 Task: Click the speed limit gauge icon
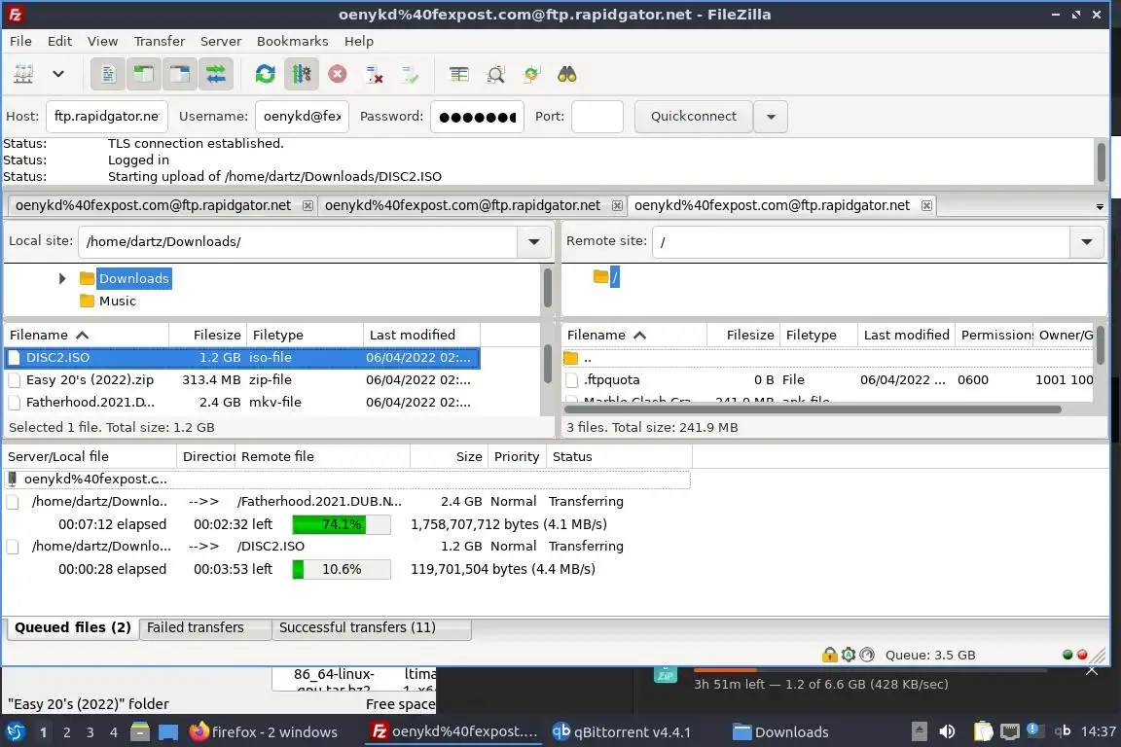click(867, 654)
